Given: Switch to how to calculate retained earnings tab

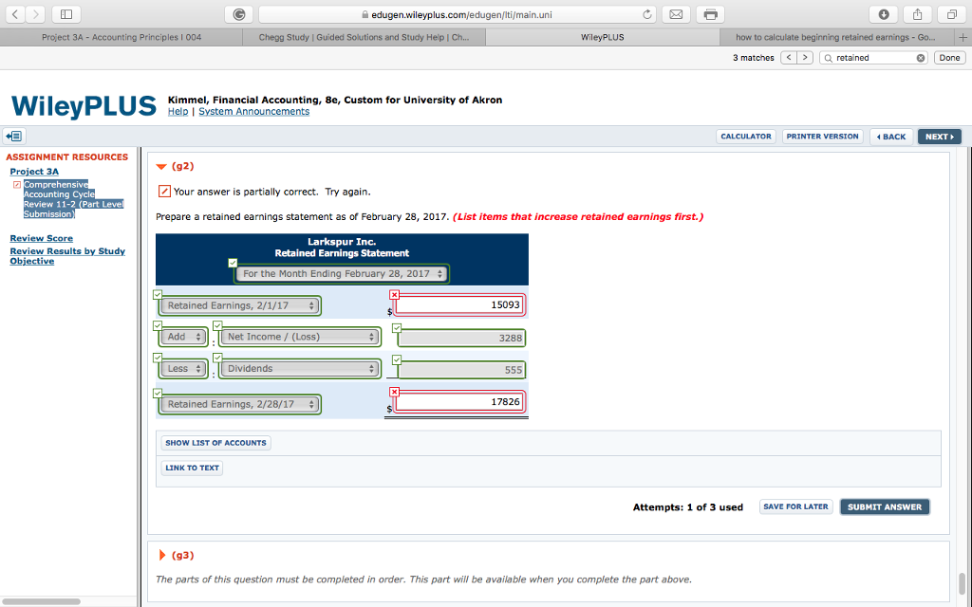Looking at the screenshot, I should 835,37.
